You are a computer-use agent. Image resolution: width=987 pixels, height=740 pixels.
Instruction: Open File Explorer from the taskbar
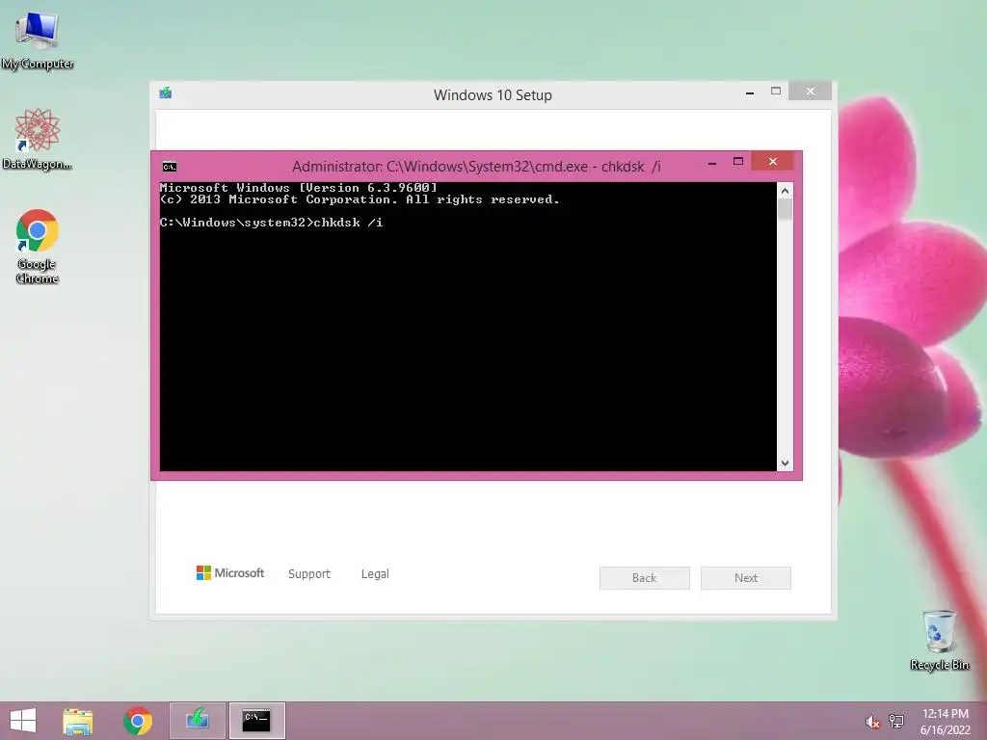(x=77, y=721)
